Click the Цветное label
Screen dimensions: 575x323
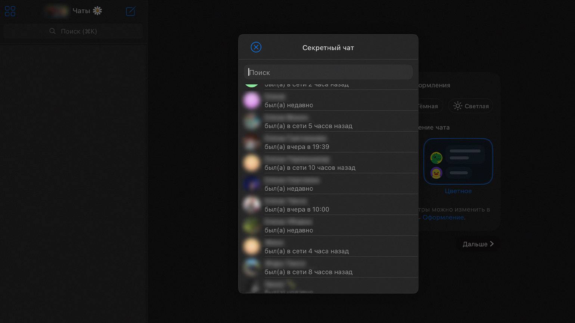coord(458,191)
